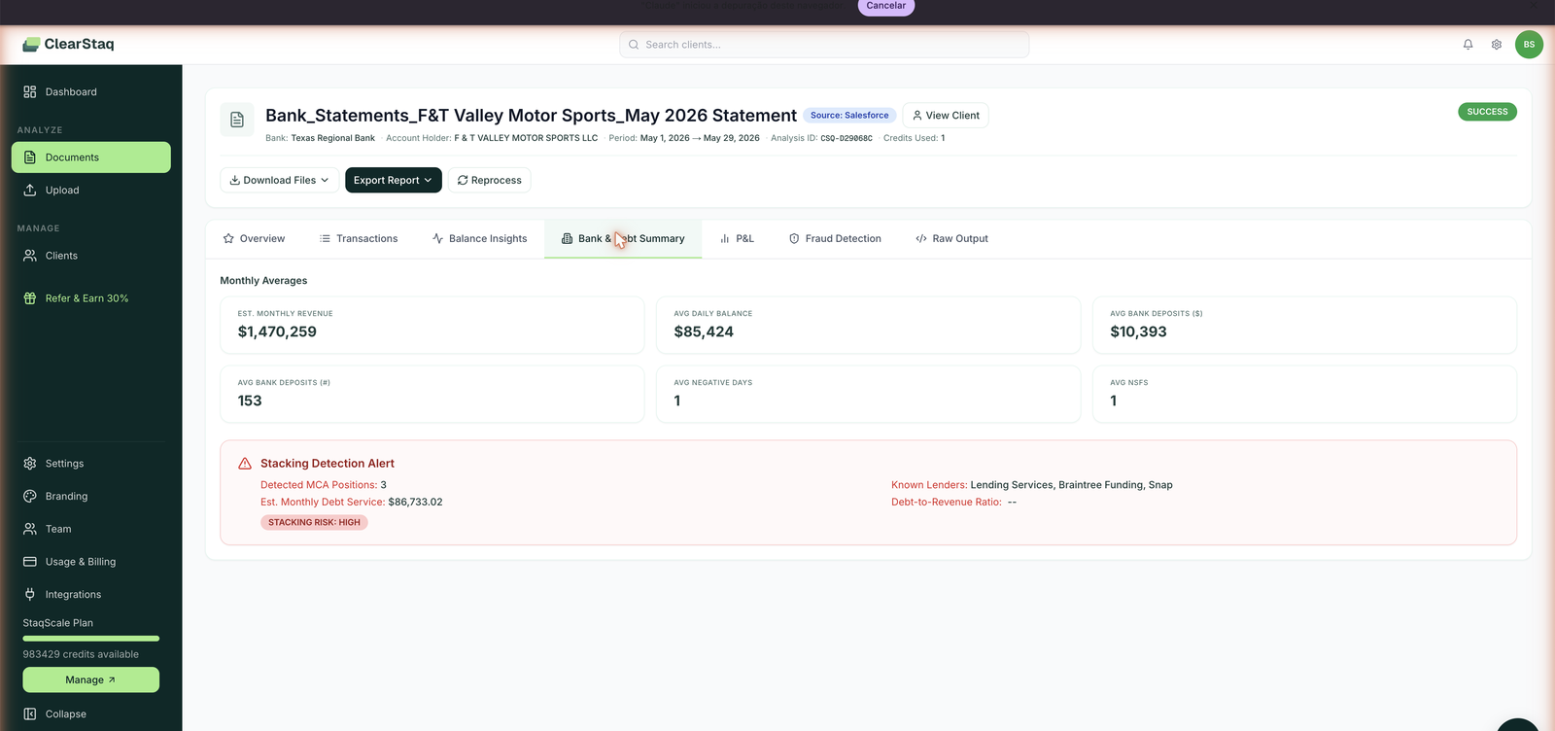Open Clients in the sidebar
1555x731 pixels.
pos(91,256)
